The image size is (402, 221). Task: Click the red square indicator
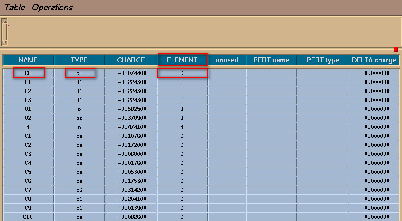[x=396, y=49]
